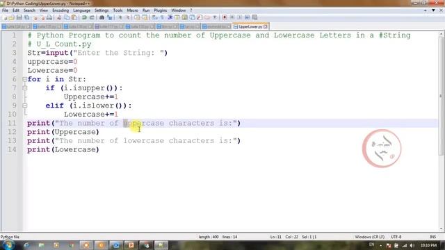Save current recorded macro icon
Screen dimensions: 445x250
[x=254, y=17]
